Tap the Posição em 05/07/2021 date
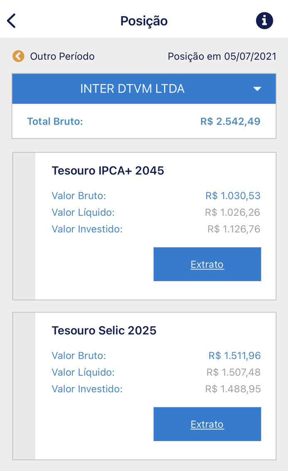 pyautogui.click(x=222, y=56)
